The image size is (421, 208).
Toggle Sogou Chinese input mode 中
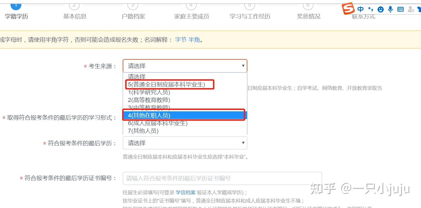360,9
